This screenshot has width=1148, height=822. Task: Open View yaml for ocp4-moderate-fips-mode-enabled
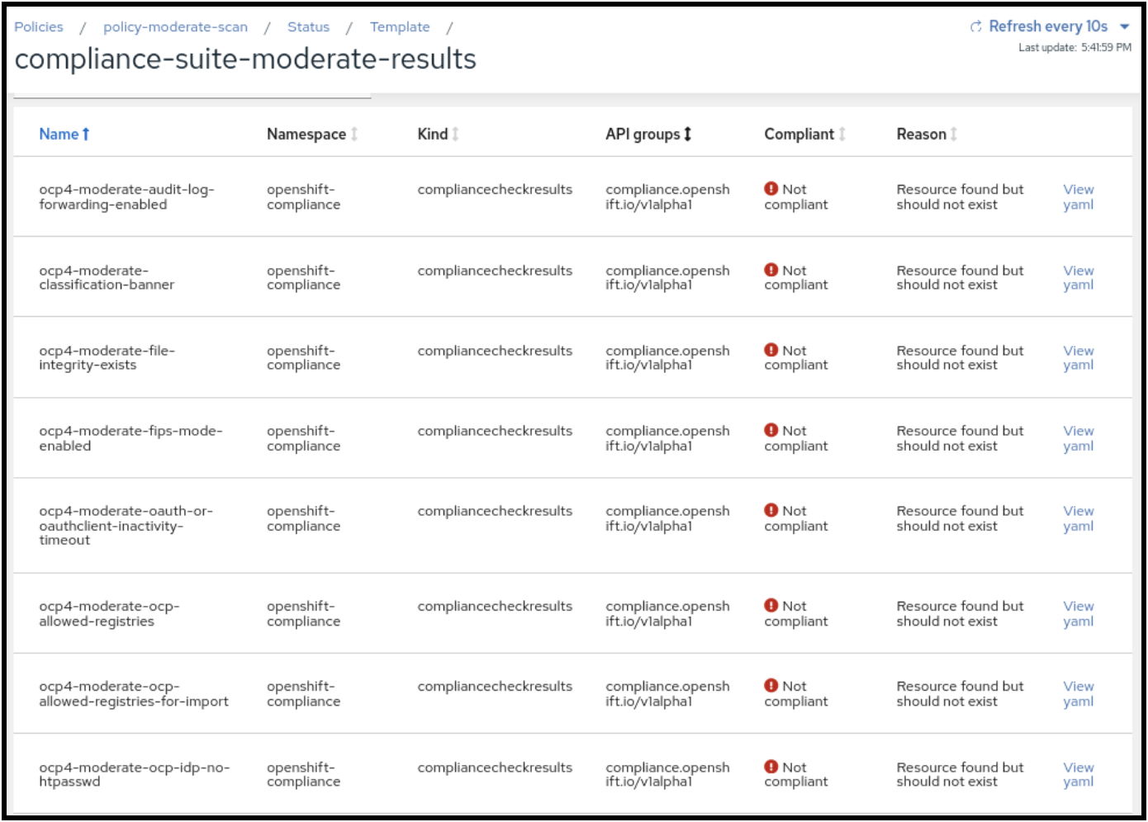[1079, 438]
